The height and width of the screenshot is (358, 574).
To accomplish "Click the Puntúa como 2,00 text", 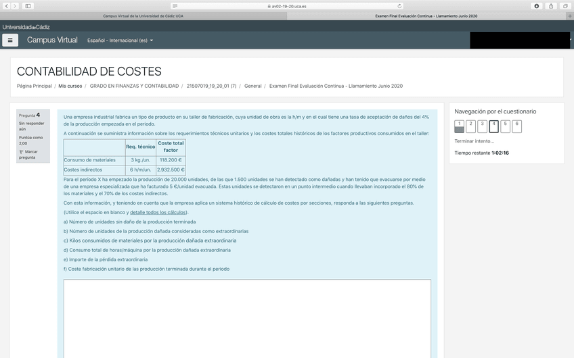I will 30,140.
